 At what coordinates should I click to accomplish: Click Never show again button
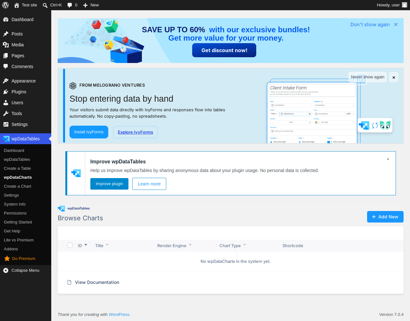point(367,77)
